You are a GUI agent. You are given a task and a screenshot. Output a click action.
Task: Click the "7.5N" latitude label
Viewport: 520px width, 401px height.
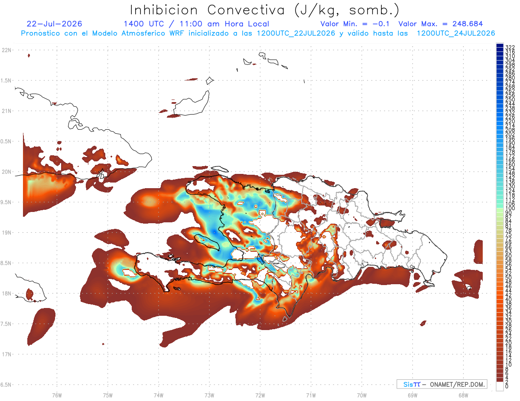[6, 324]
